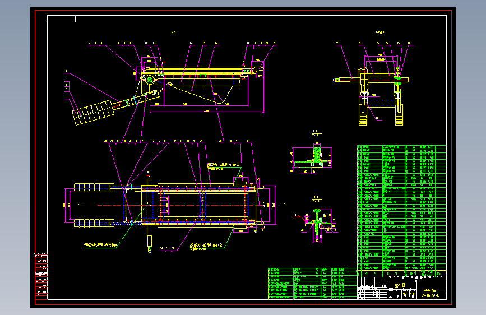Click the red revision block on left margin
Viewport: 486px width, 315px height.
pyautogui.click(x=41, y=277)
